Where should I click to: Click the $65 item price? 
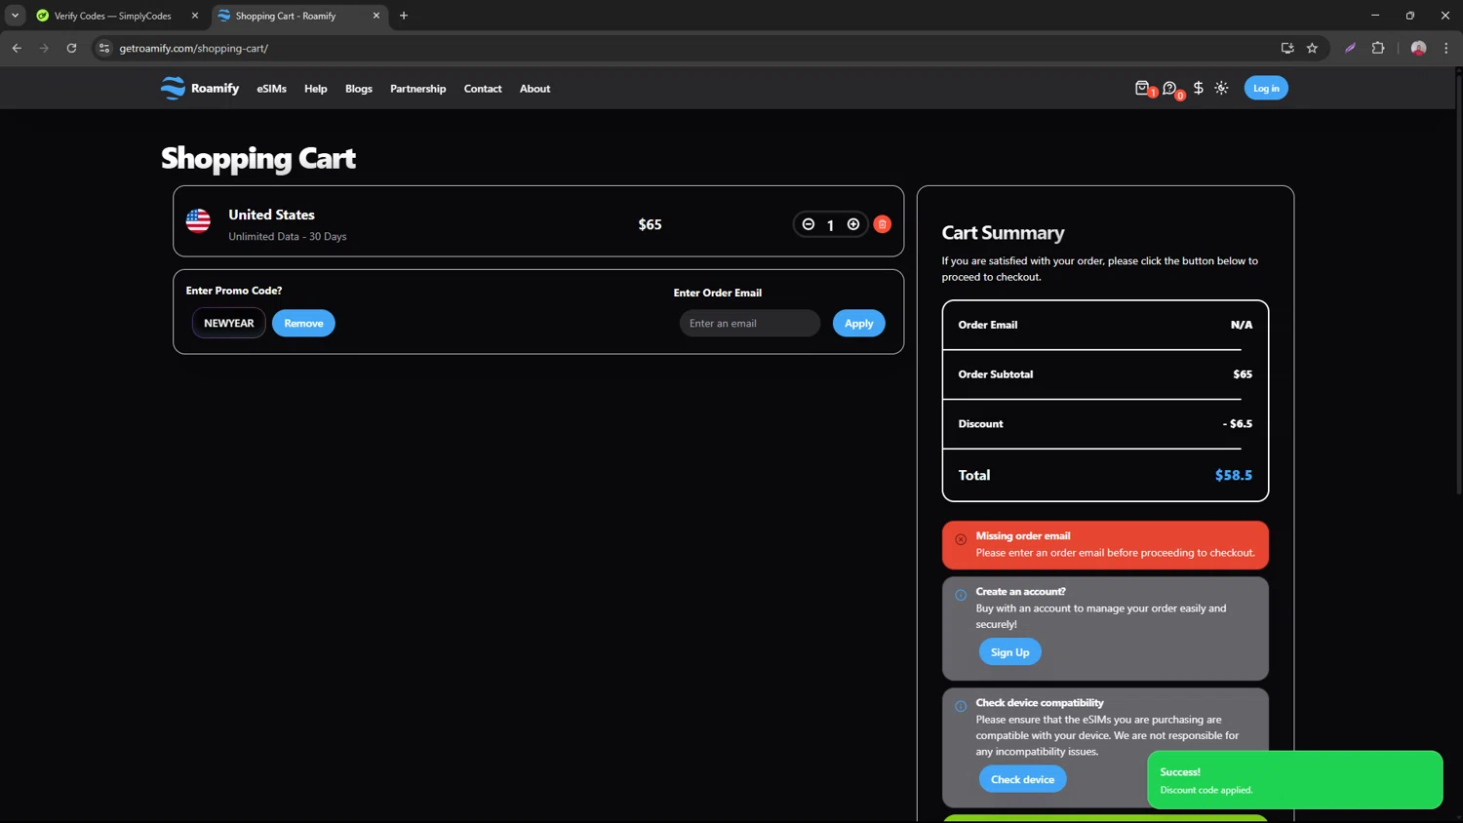coord(650,224)
